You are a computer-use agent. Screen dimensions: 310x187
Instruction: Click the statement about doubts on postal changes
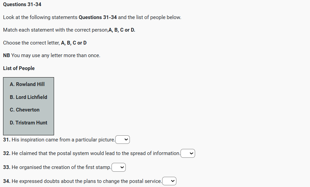87,181
